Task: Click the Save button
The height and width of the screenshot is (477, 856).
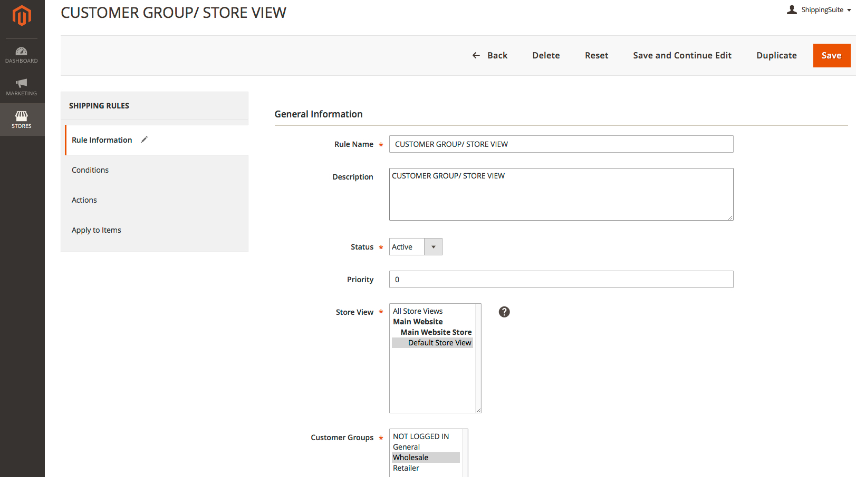Action: click(832, 55)
